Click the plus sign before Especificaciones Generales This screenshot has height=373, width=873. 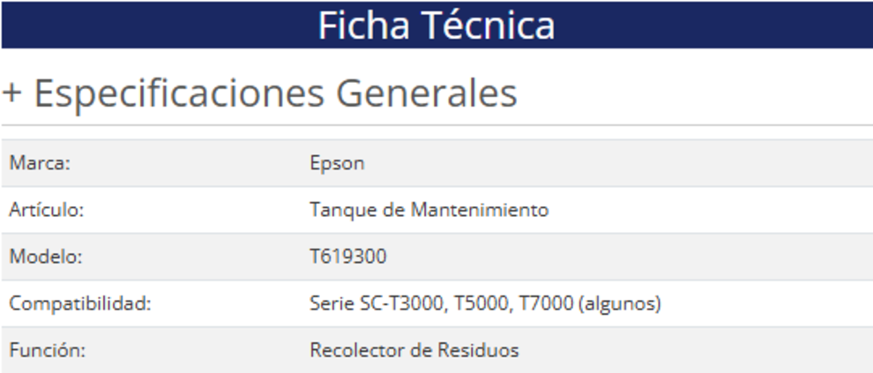[11, 93]
